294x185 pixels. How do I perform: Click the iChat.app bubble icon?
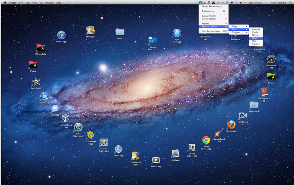point(55,108)
